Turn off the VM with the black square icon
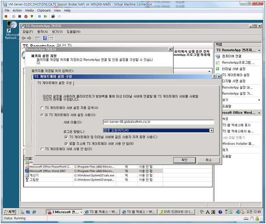Screen dimensions: 266x224 (x=20, y=16)
